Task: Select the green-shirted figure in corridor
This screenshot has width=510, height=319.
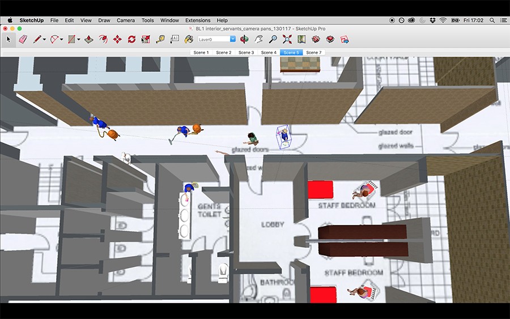Action: click(x=252, y=139)
